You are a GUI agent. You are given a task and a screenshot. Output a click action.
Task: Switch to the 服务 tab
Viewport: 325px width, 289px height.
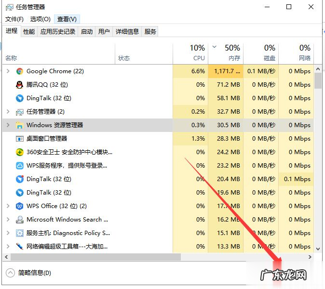150,32
